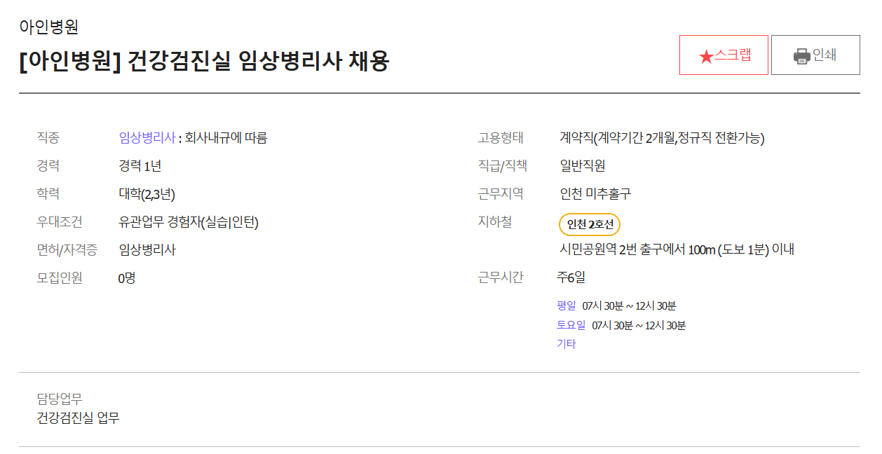This screenshot has height=454, width=882.
Task: Click the printer icon
Action: (x=801, y=56)
